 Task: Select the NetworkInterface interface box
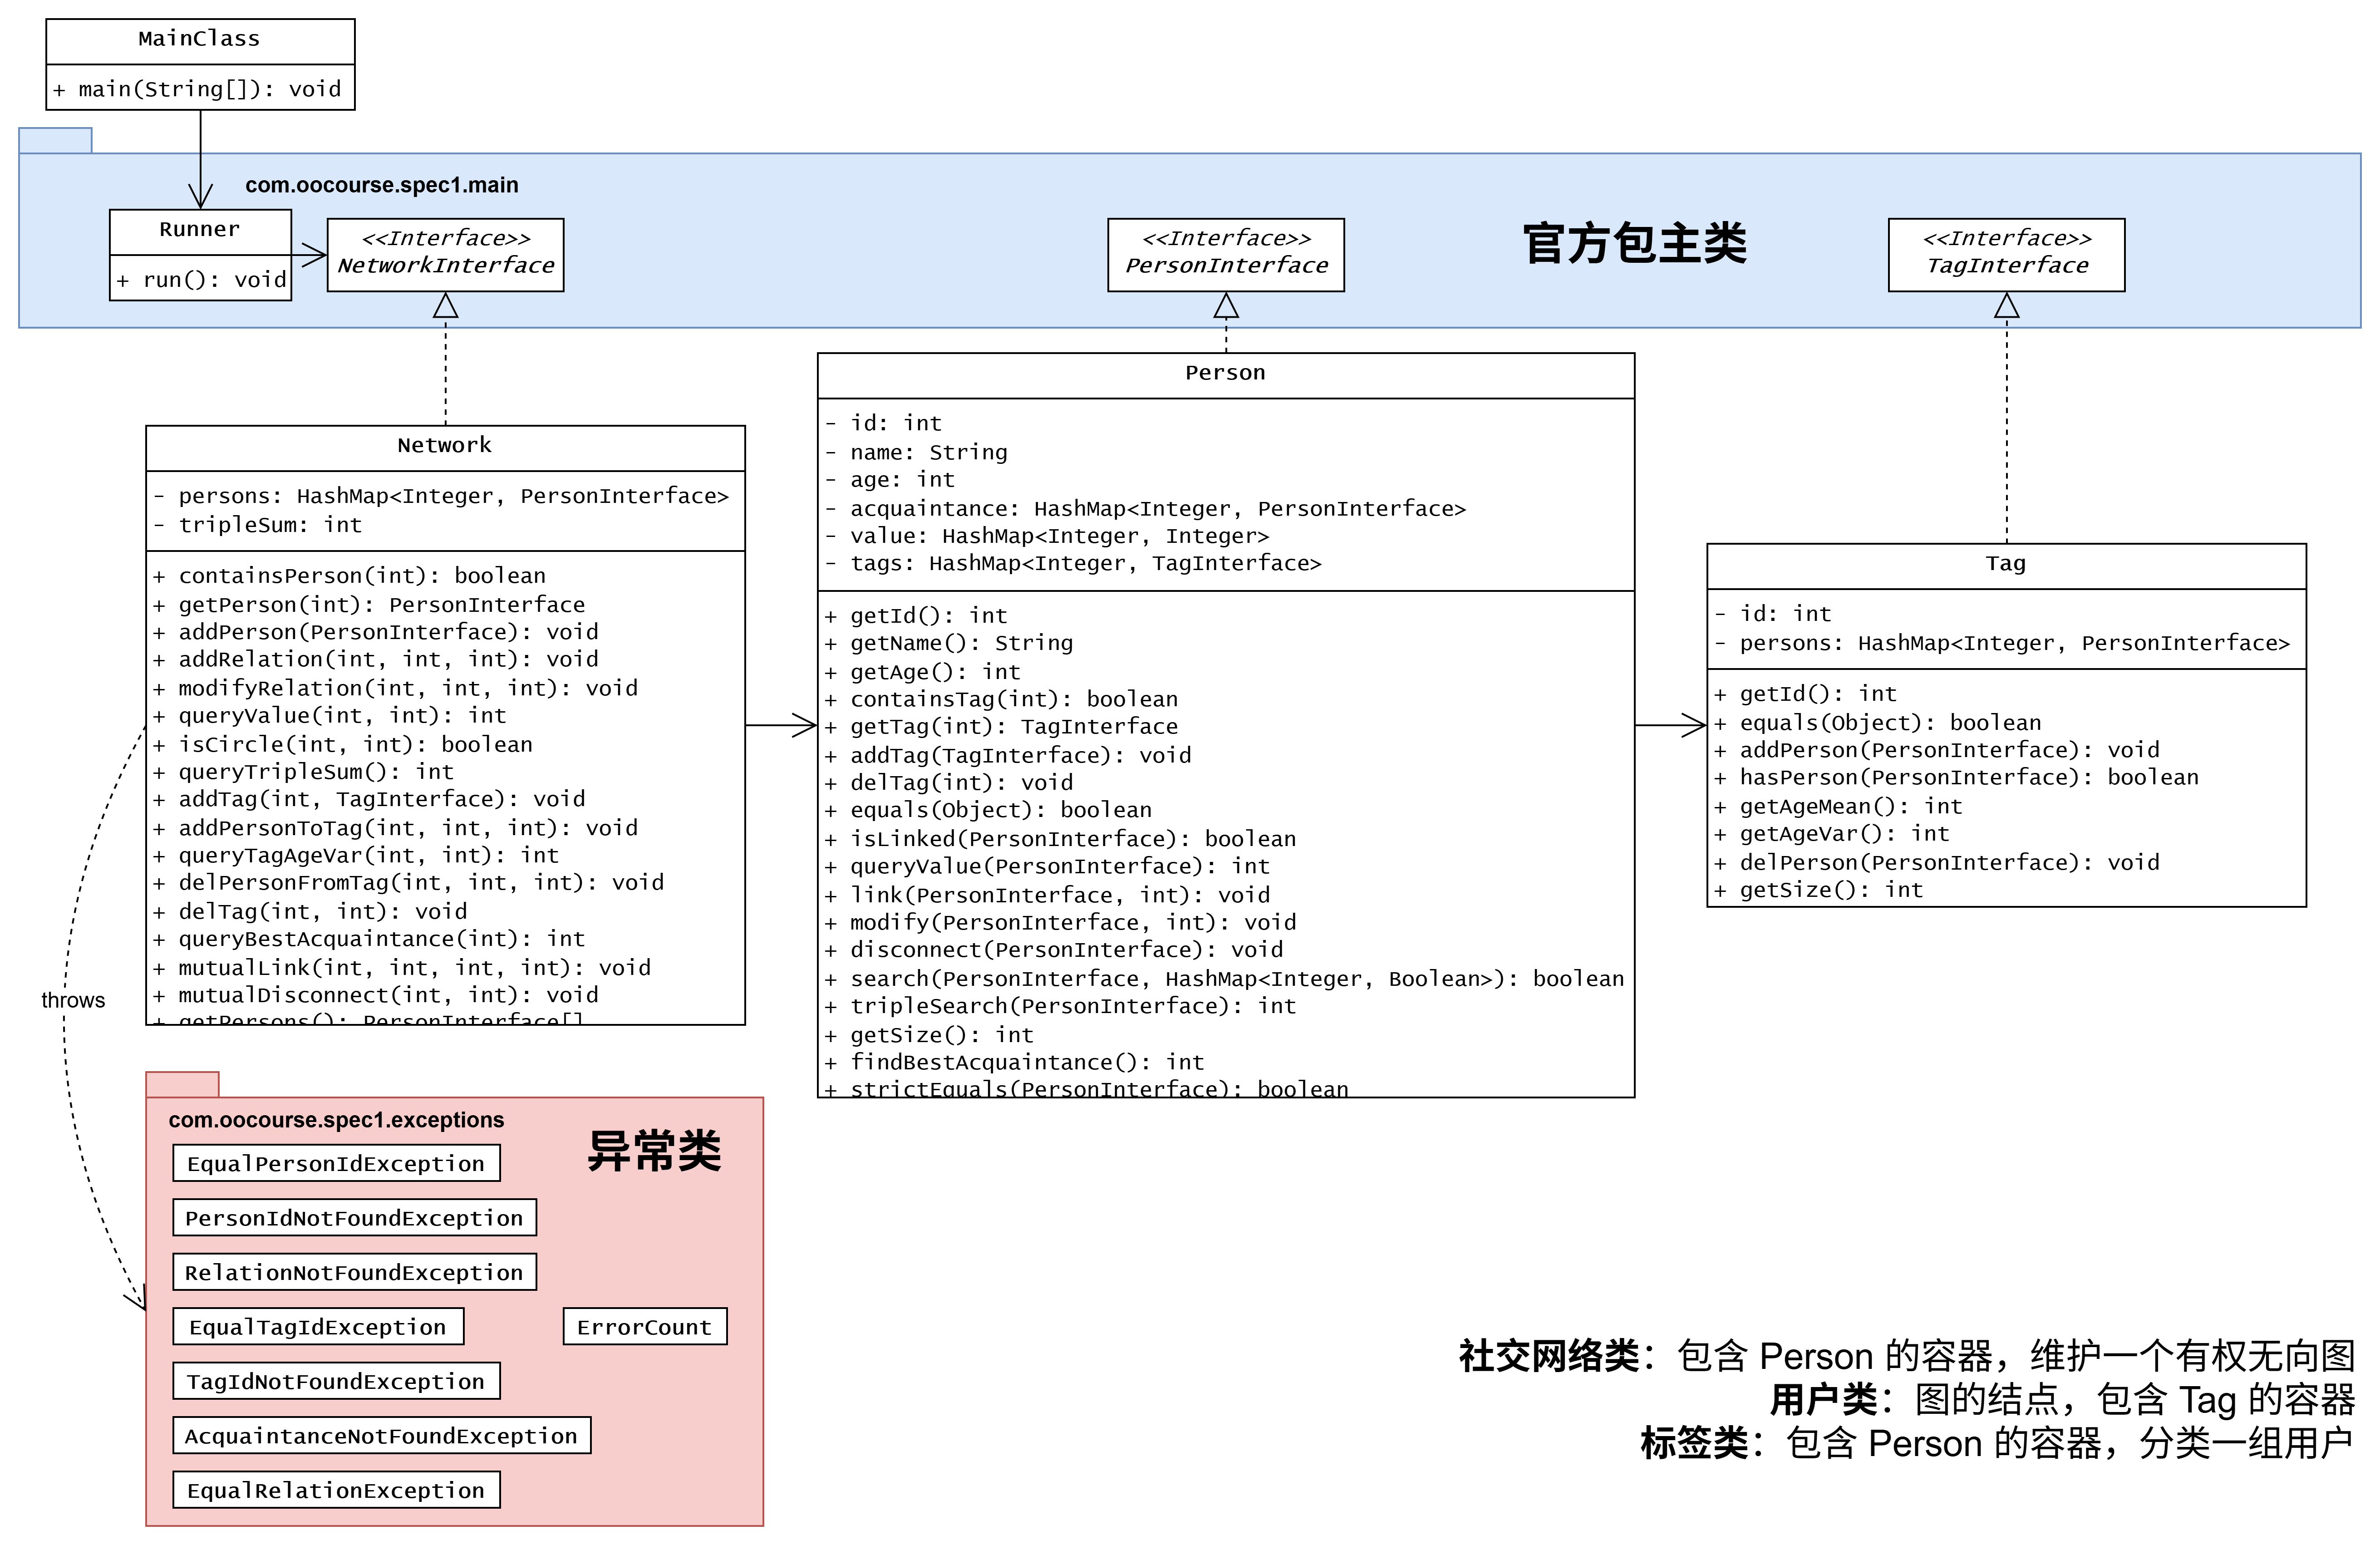pos(445,254)
